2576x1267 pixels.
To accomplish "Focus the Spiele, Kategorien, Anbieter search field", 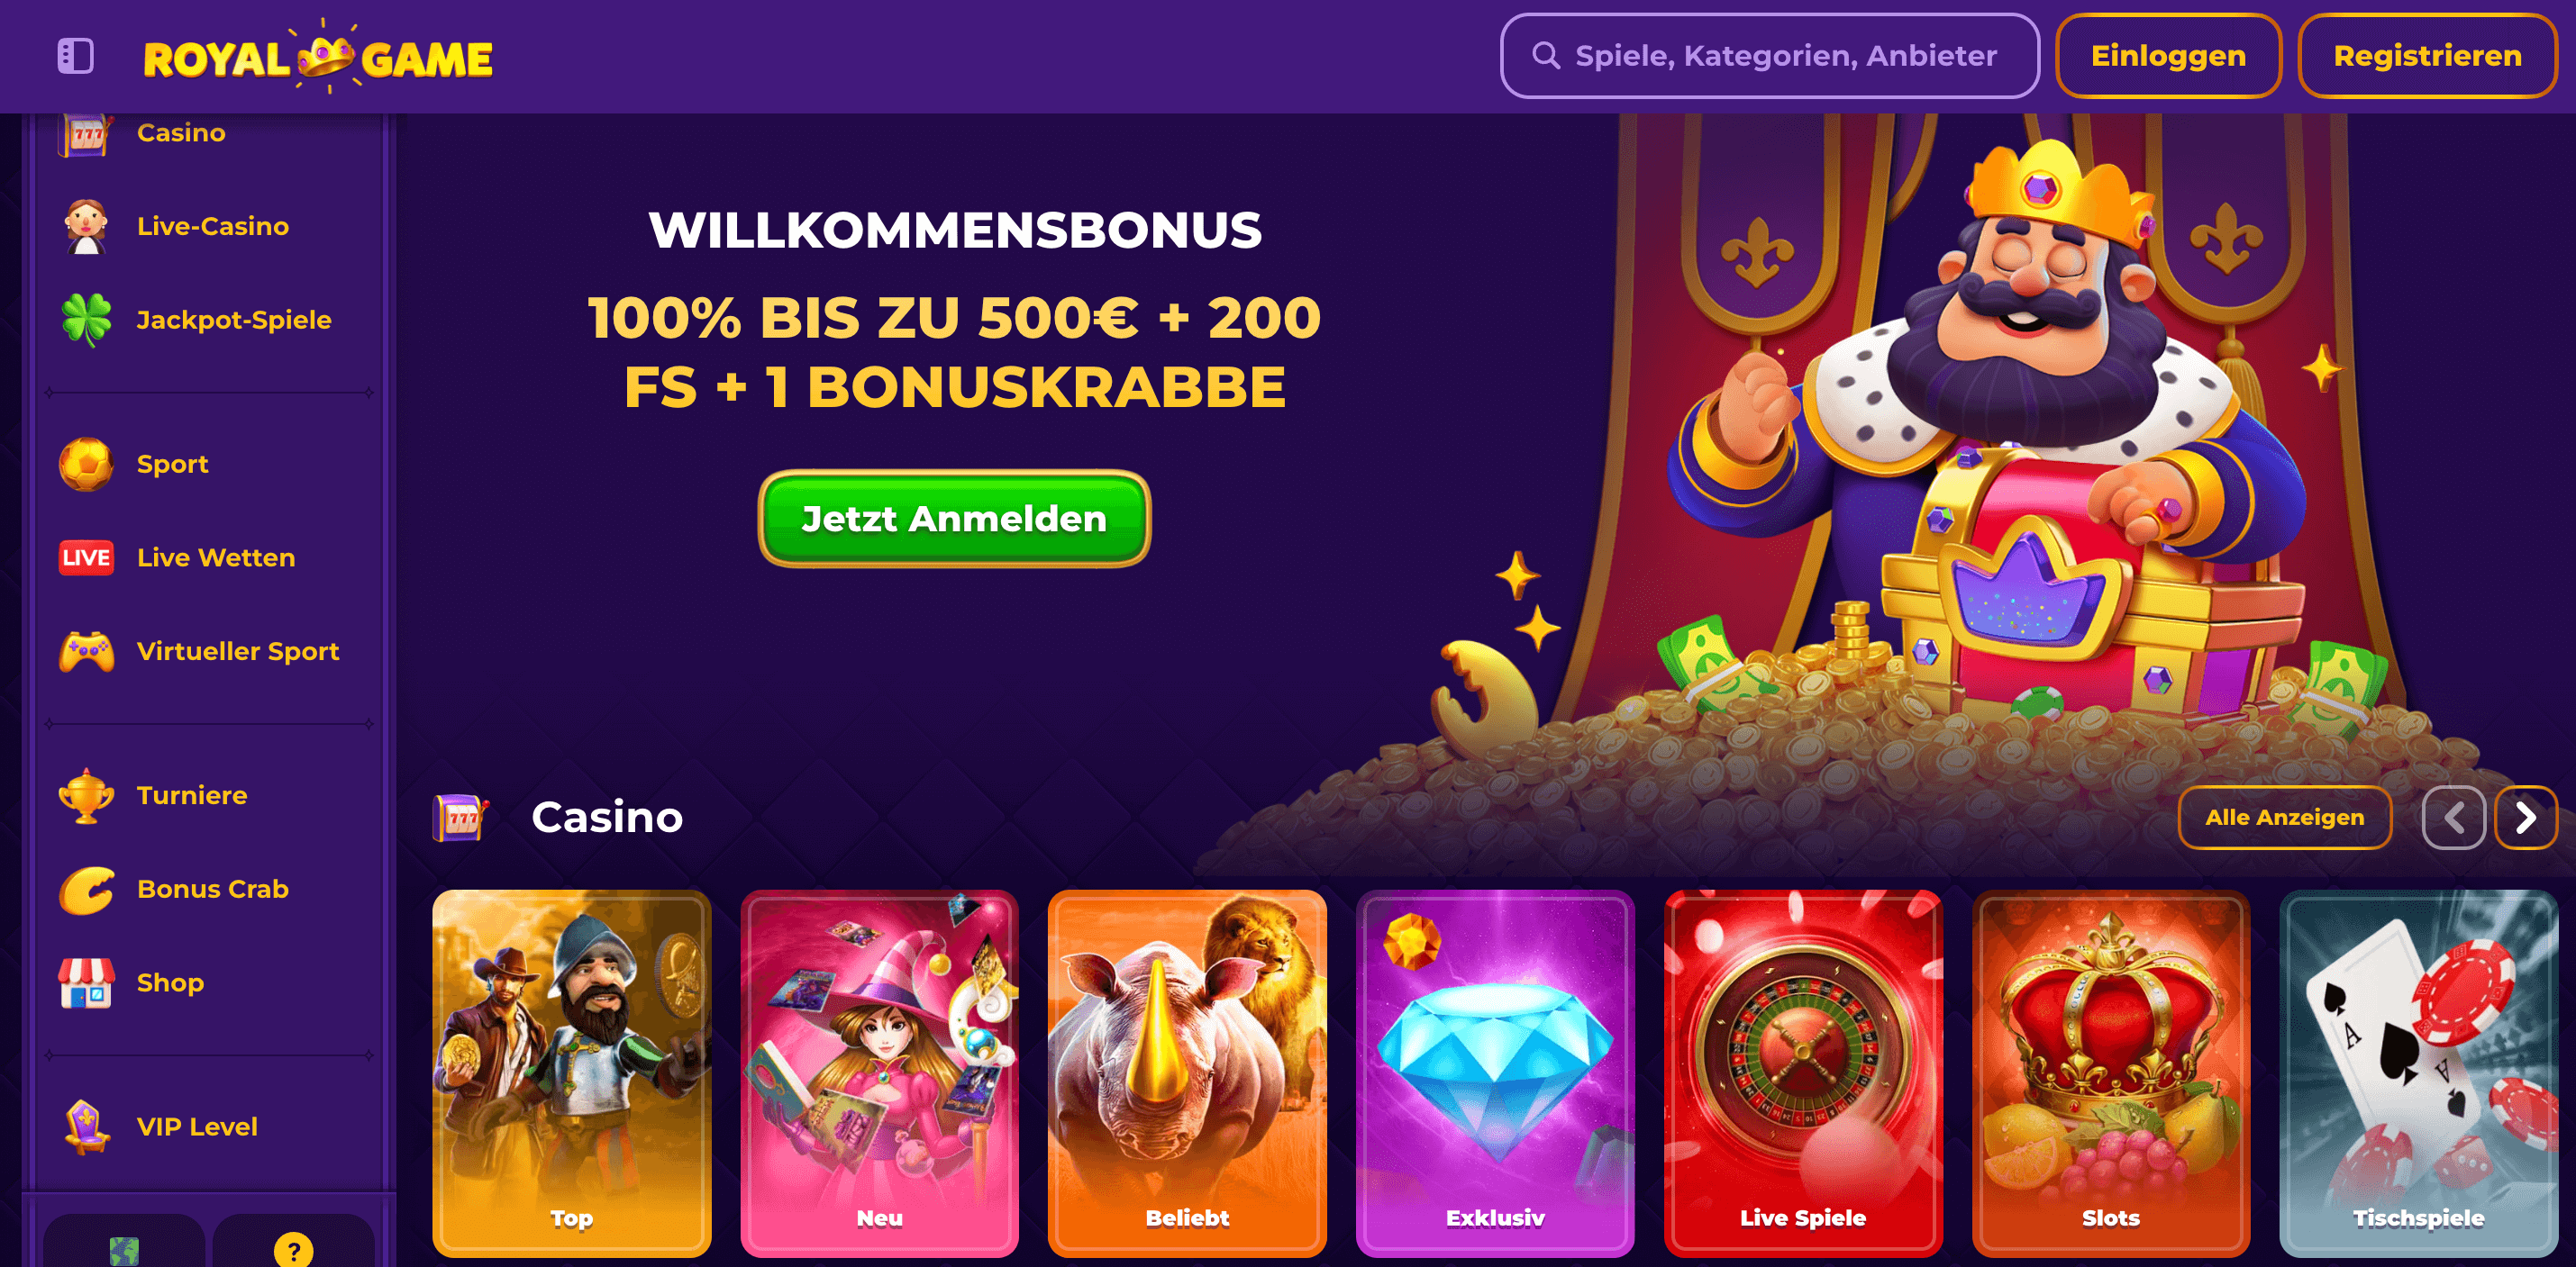I will (x=1769, y=56).
